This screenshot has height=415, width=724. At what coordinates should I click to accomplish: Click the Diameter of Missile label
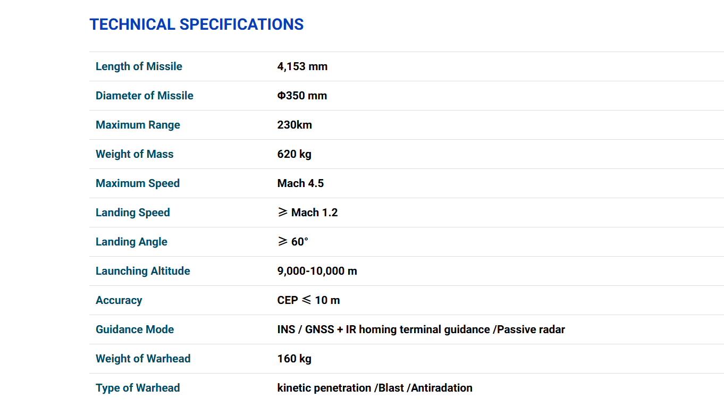click(144, 96)
